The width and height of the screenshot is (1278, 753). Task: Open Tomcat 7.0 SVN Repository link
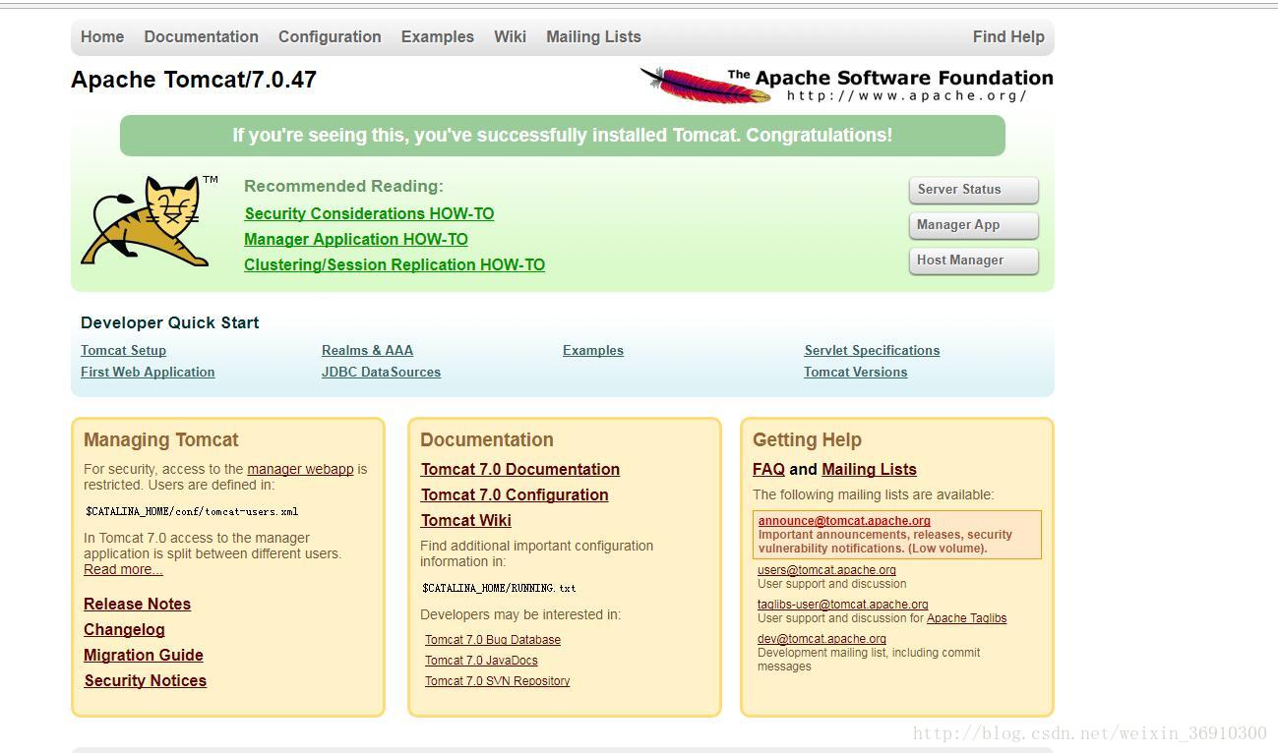[497, 680]
